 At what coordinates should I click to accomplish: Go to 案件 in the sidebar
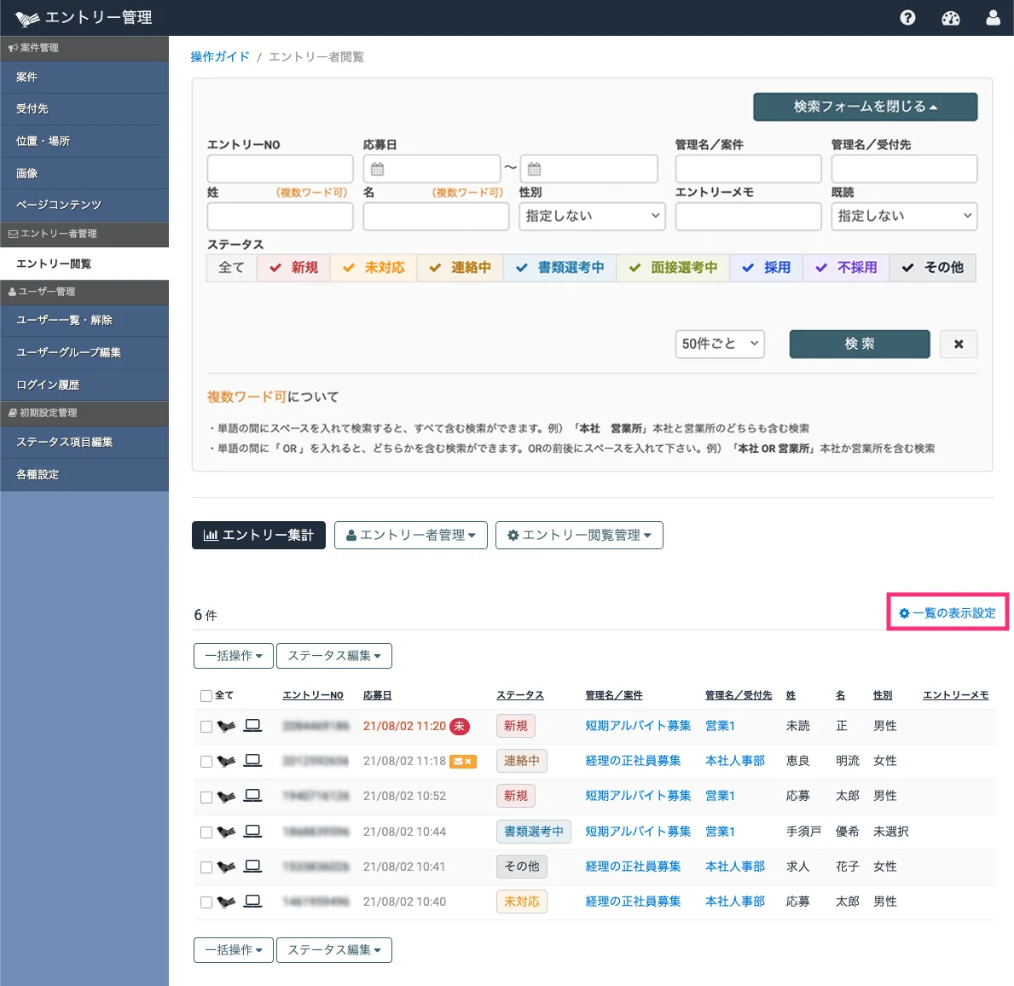pyautogui.click(x=84, y=77)
